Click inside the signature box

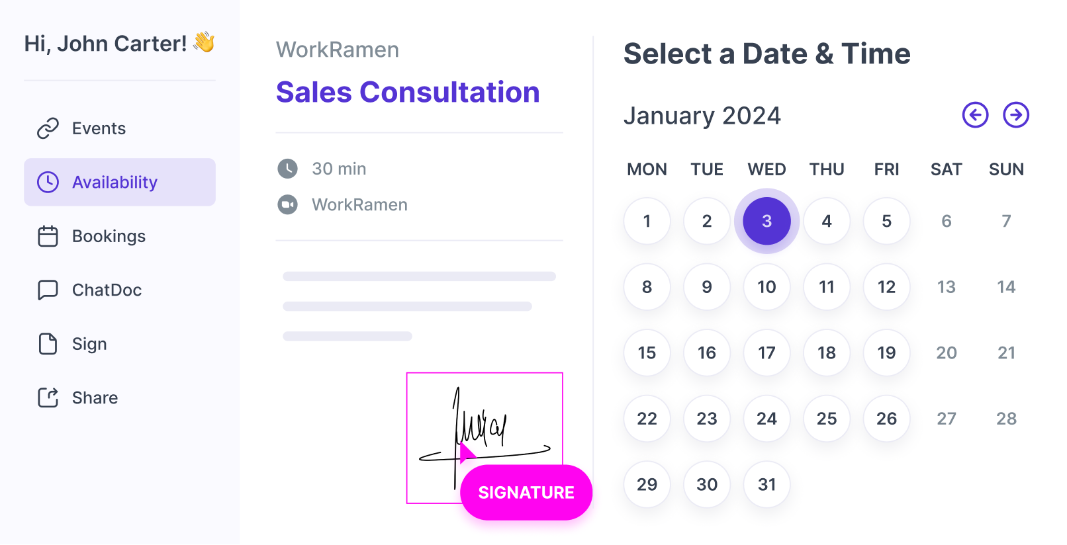[x=485, y=417]
